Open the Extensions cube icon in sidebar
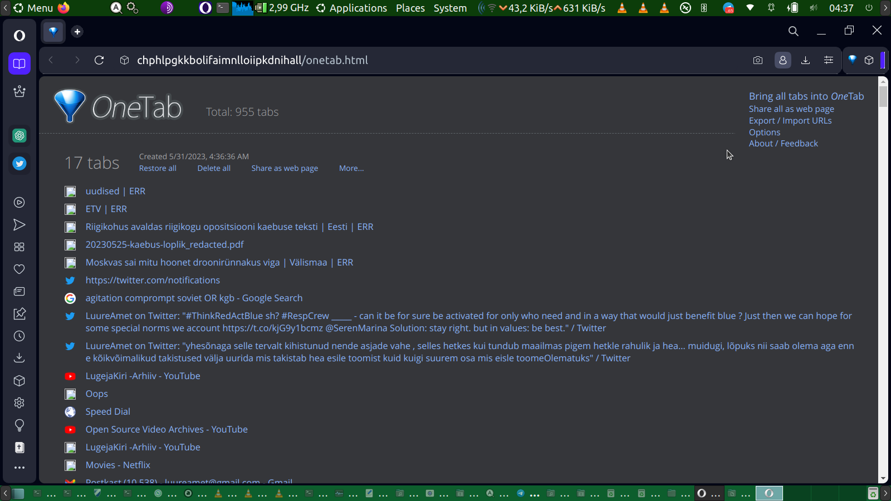 point(19,381)
